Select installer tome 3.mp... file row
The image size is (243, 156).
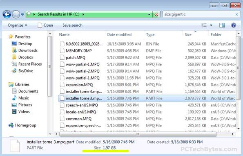coord(147,98)
